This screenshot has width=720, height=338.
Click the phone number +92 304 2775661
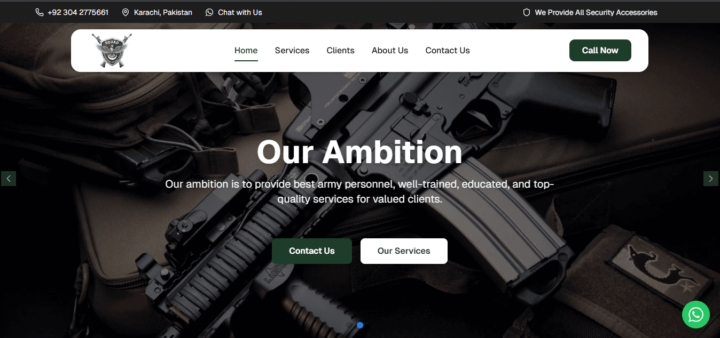[78, 12]
